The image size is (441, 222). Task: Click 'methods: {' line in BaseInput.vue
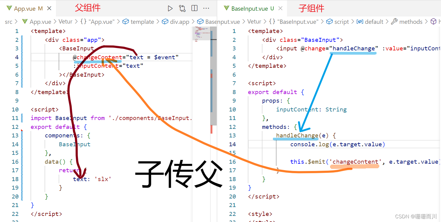click(x=280, y=127)
